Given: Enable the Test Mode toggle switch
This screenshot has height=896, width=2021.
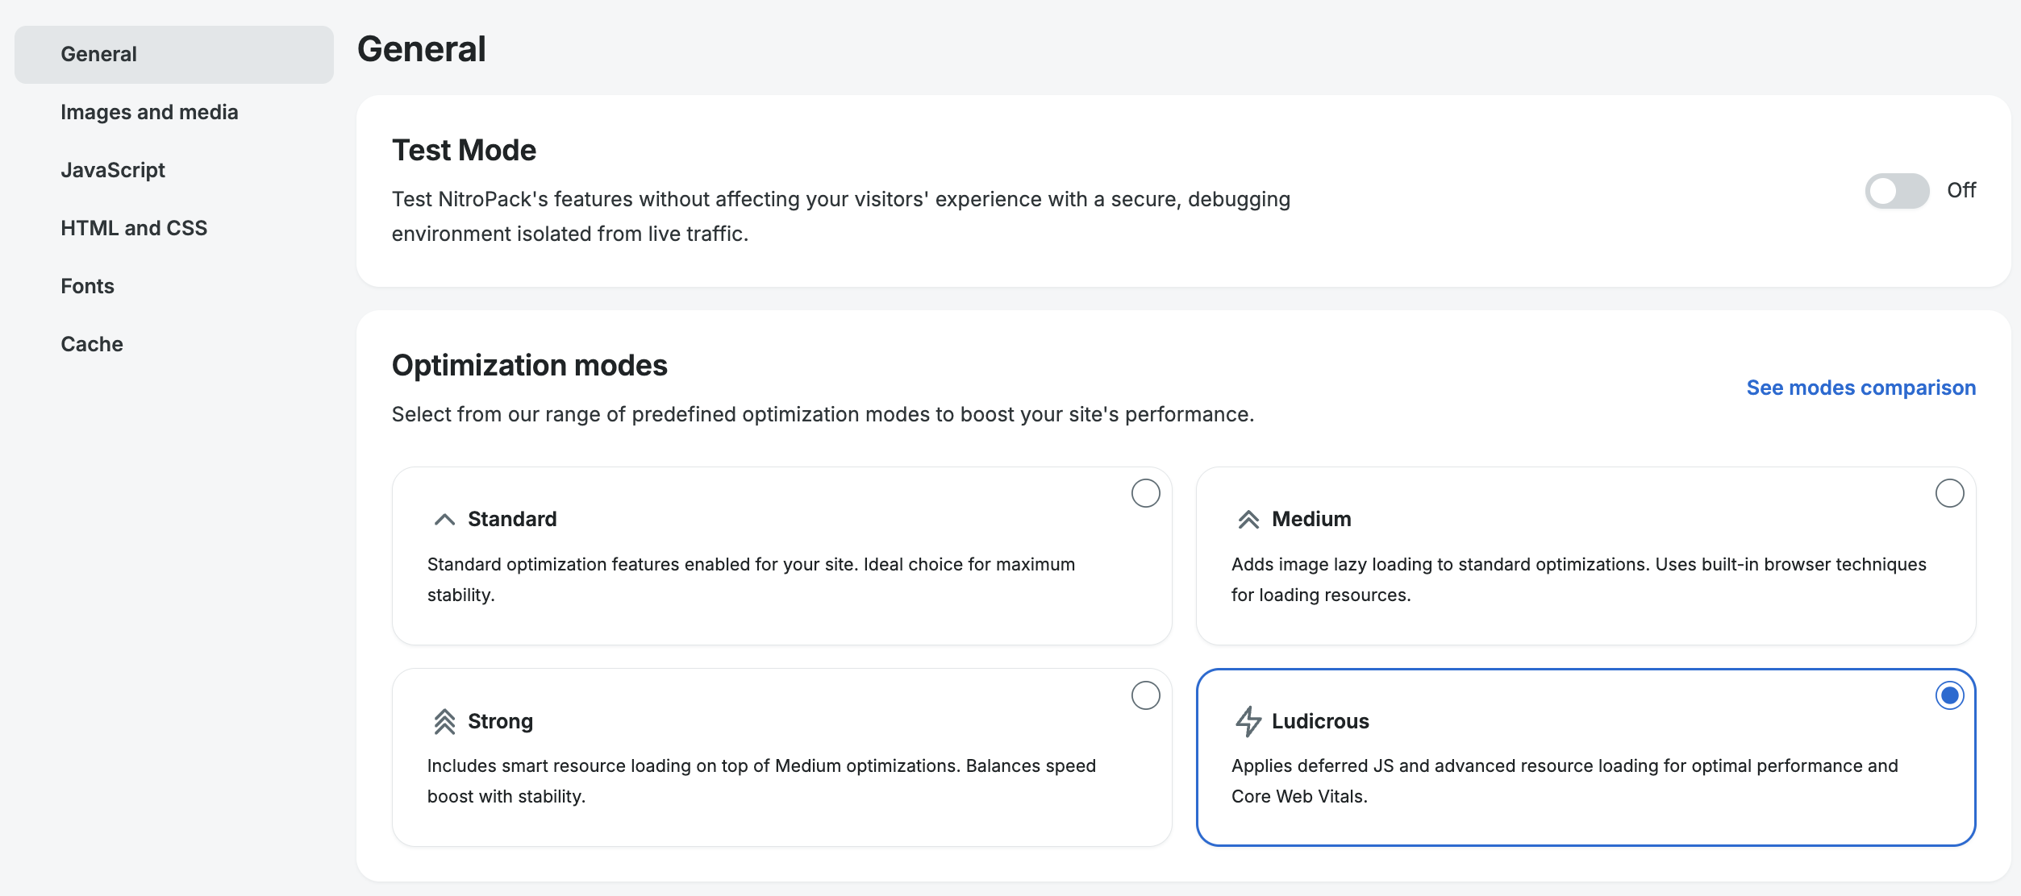Looking at the screenshot, I should pos(1897,191).
